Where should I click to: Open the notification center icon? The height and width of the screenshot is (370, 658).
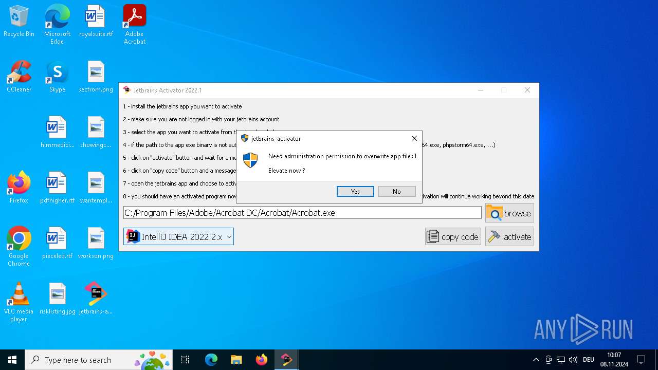(x=641, y=360)
